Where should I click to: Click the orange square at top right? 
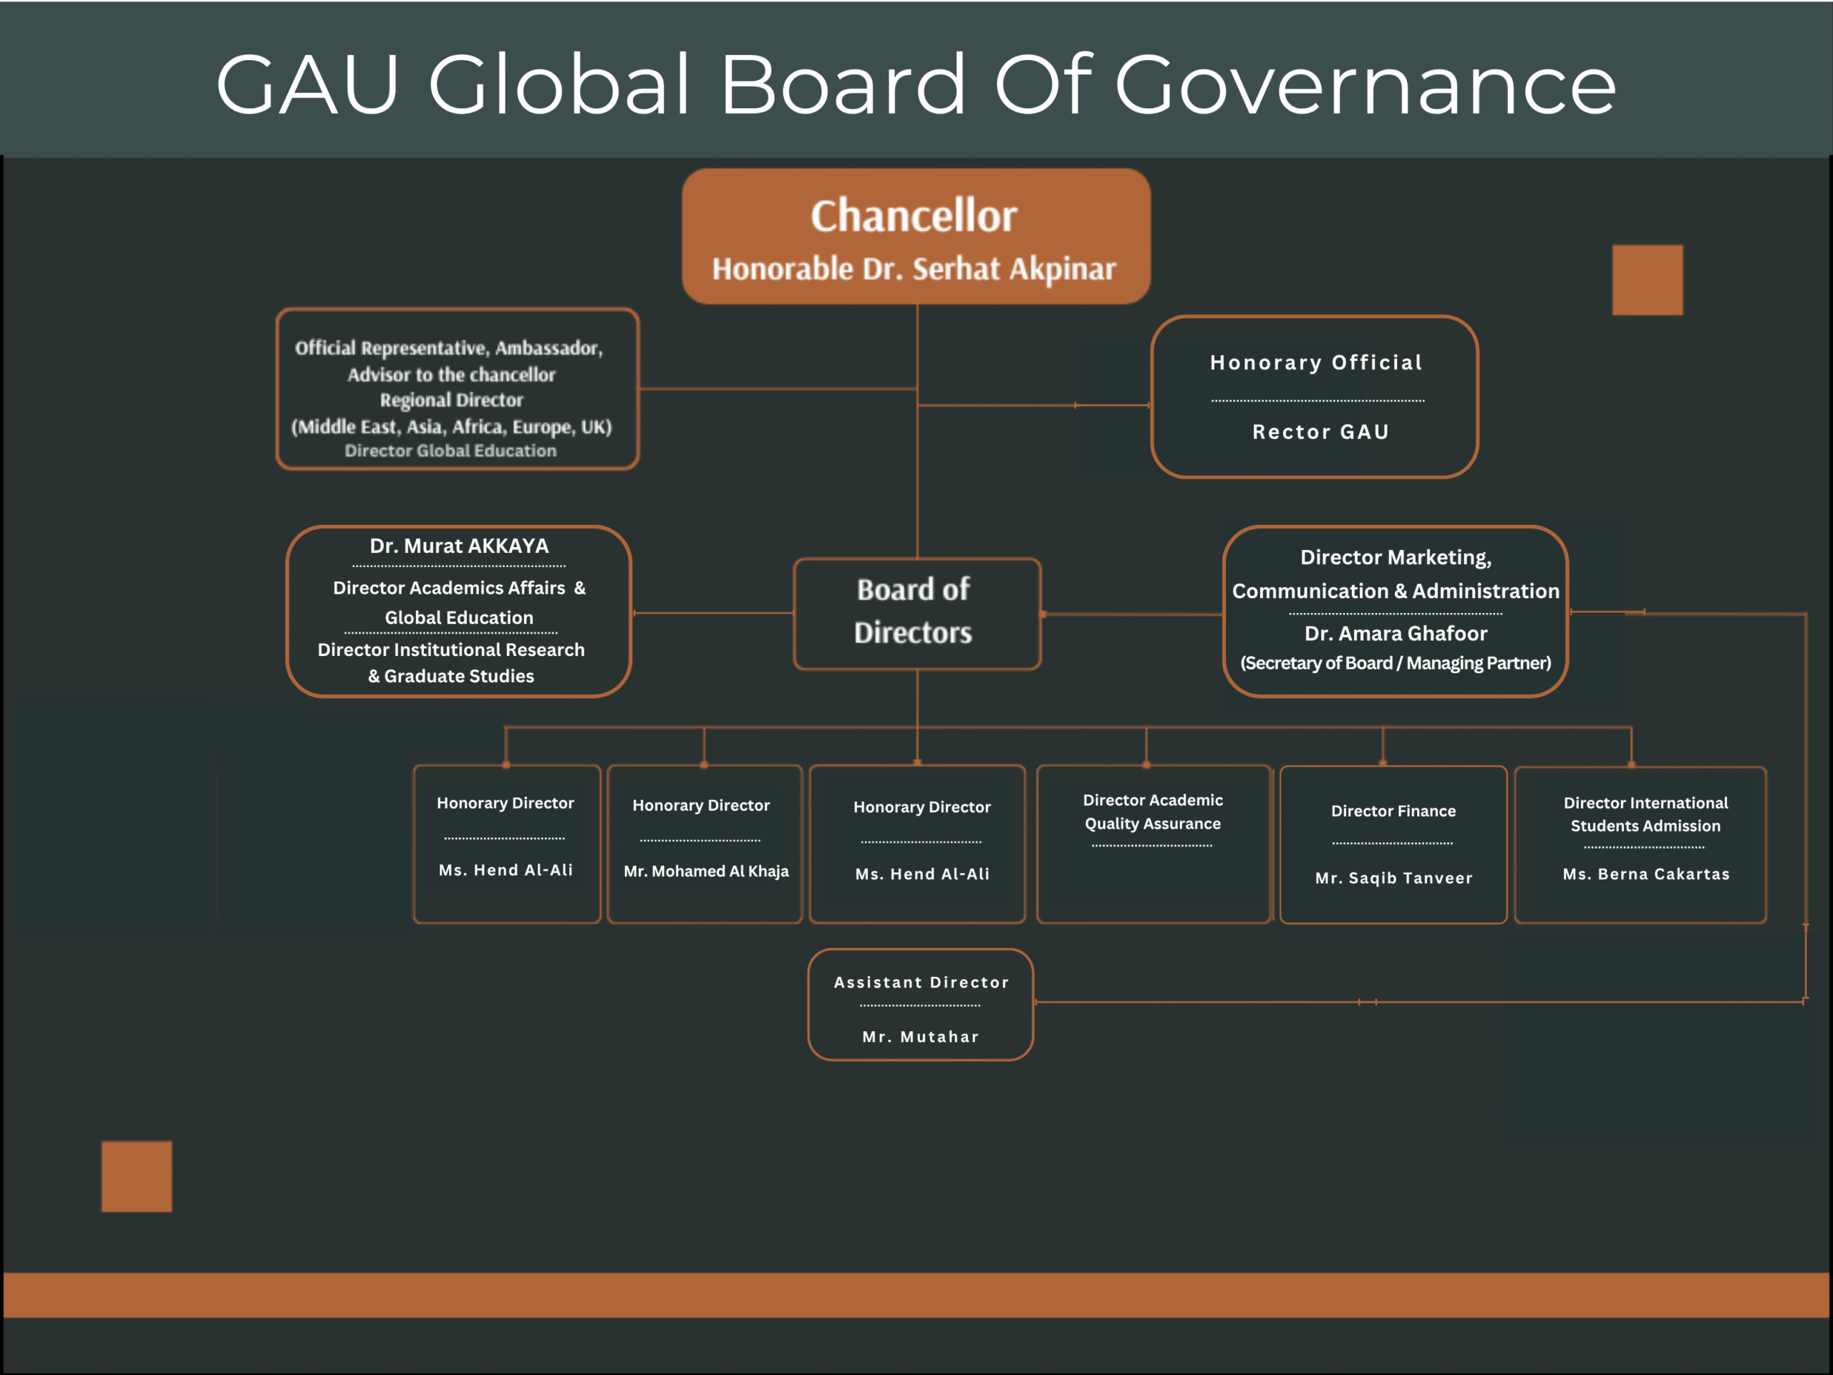click(x=1648, y=280)
